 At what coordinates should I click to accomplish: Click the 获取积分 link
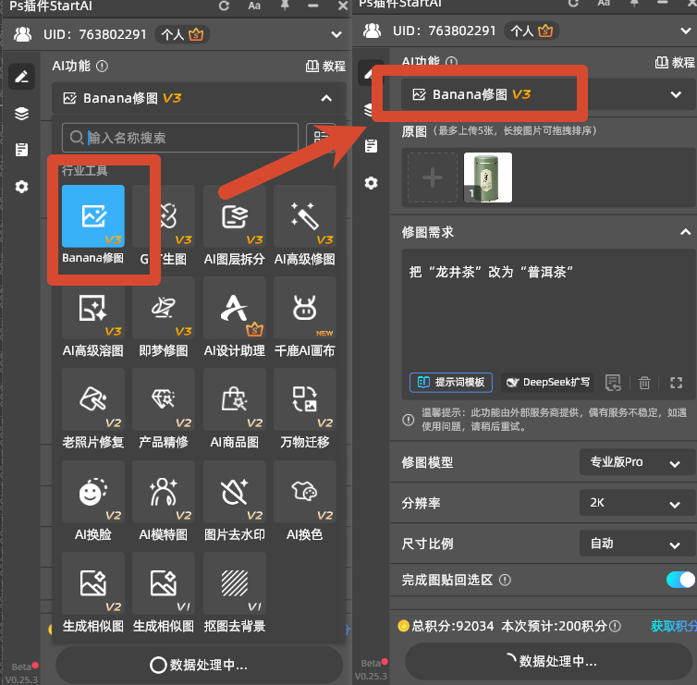pyautogui.click(x=673, y=626)
